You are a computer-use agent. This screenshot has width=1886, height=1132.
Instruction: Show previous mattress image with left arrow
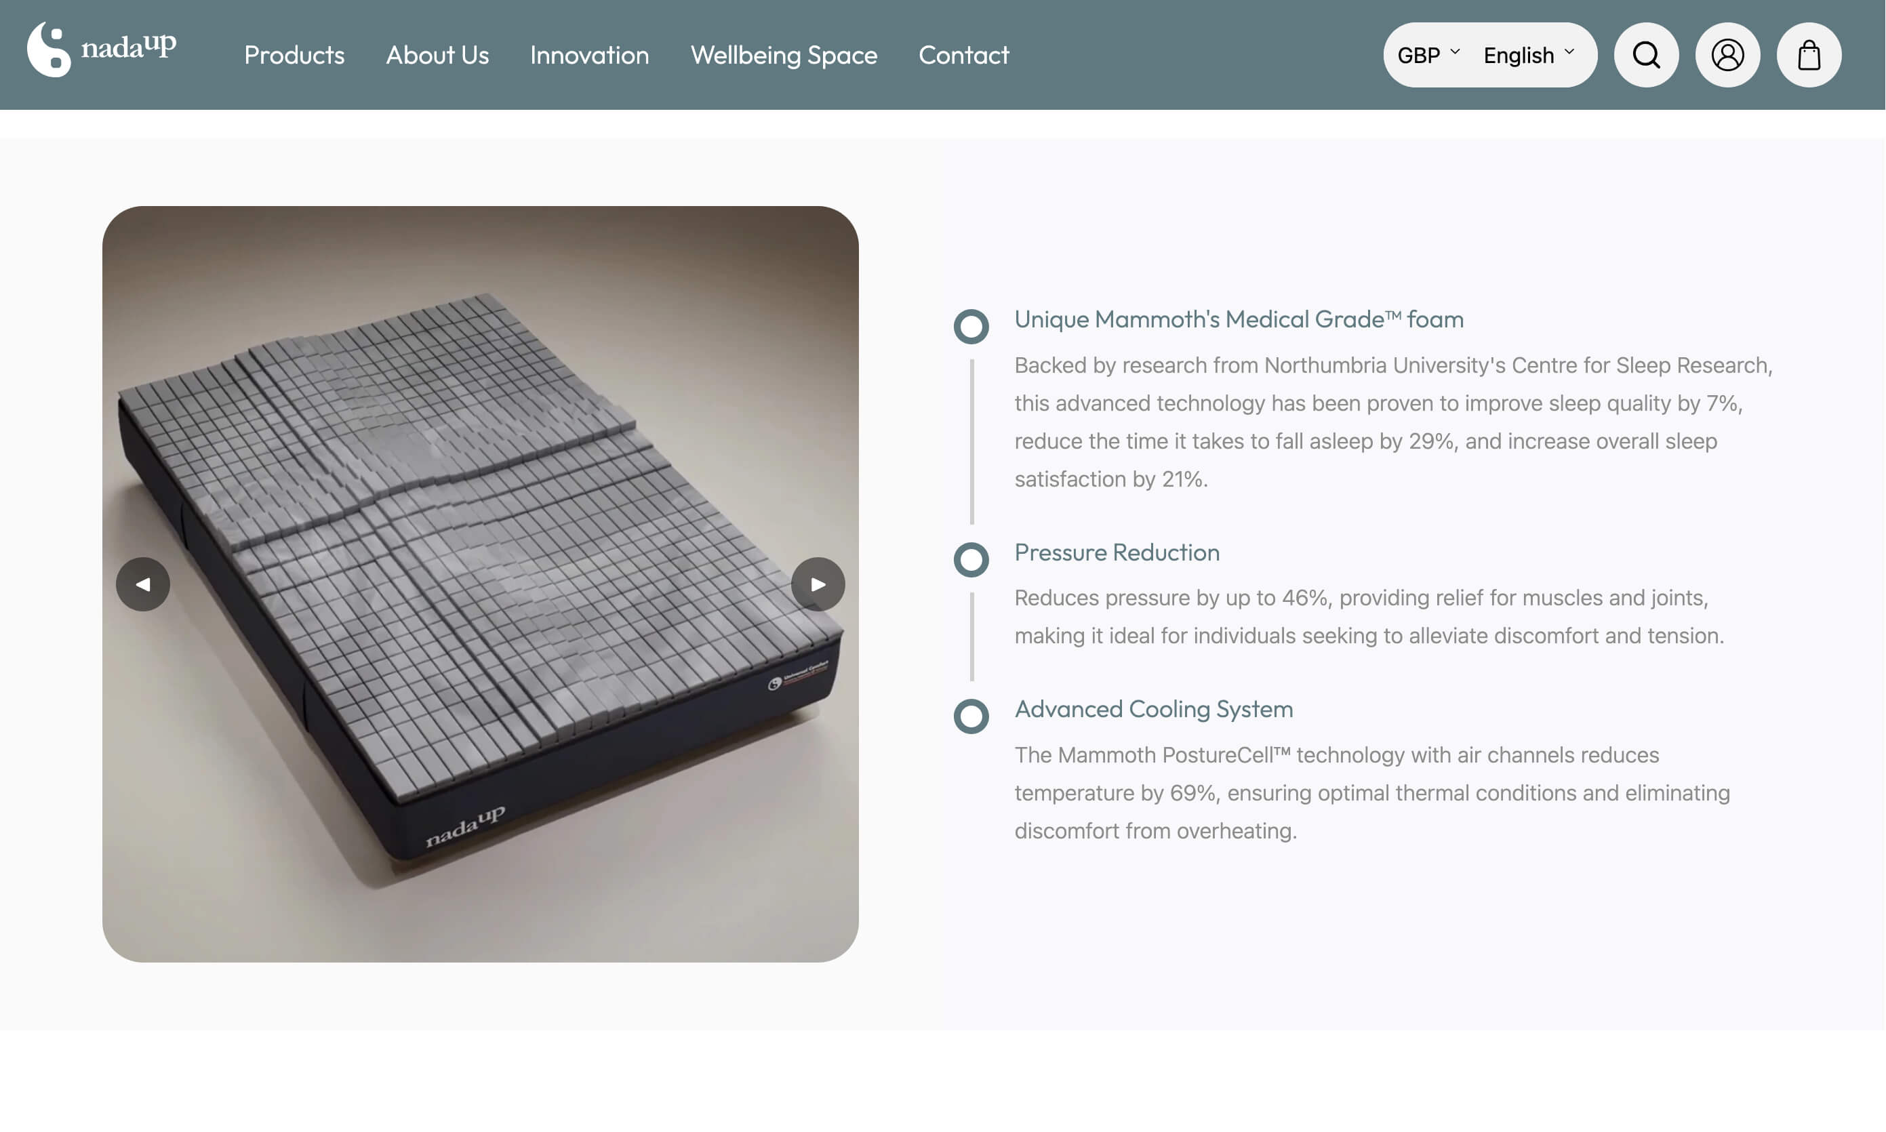pyautogui.click(x=142, y=584)
